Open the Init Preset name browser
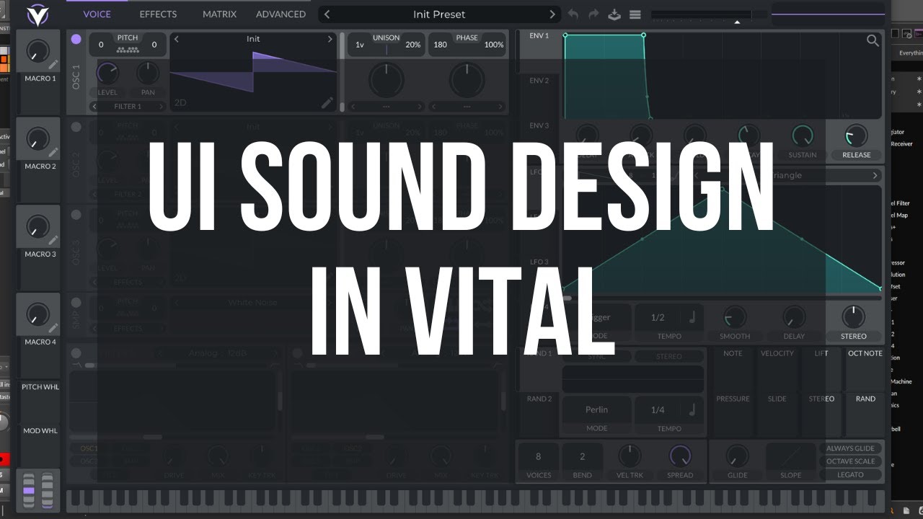The image size is (923, 519). click(x=439, y=14)
